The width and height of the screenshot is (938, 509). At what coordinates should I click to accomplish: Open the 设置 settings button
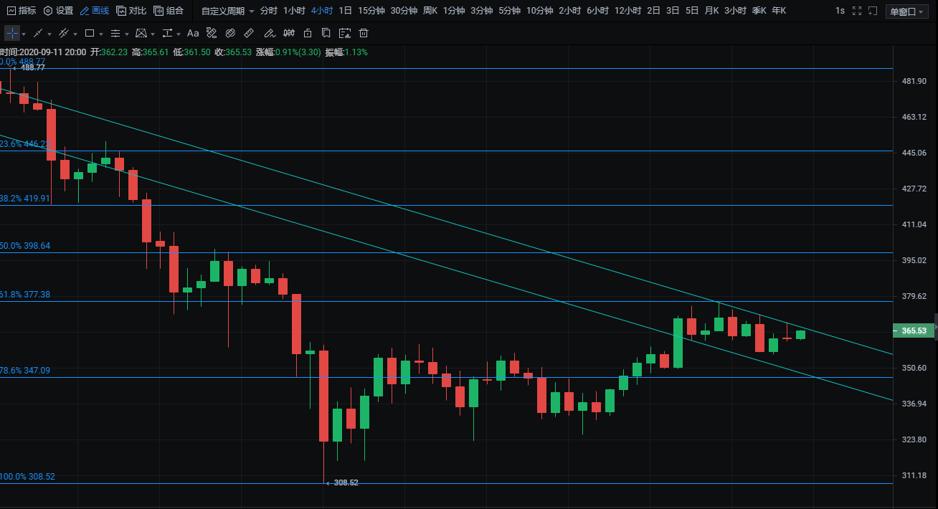point(59,11)
